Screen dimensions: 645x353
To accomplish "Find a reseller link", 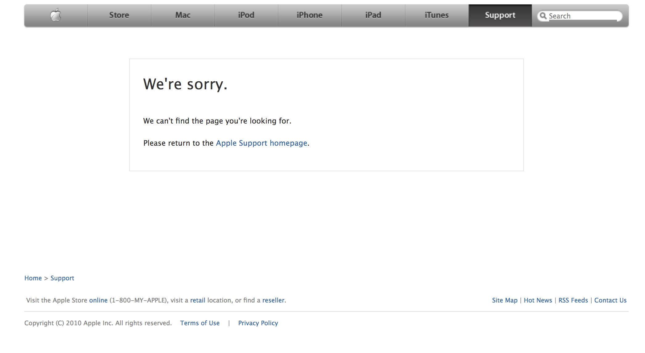I will [x=273, y=300].
